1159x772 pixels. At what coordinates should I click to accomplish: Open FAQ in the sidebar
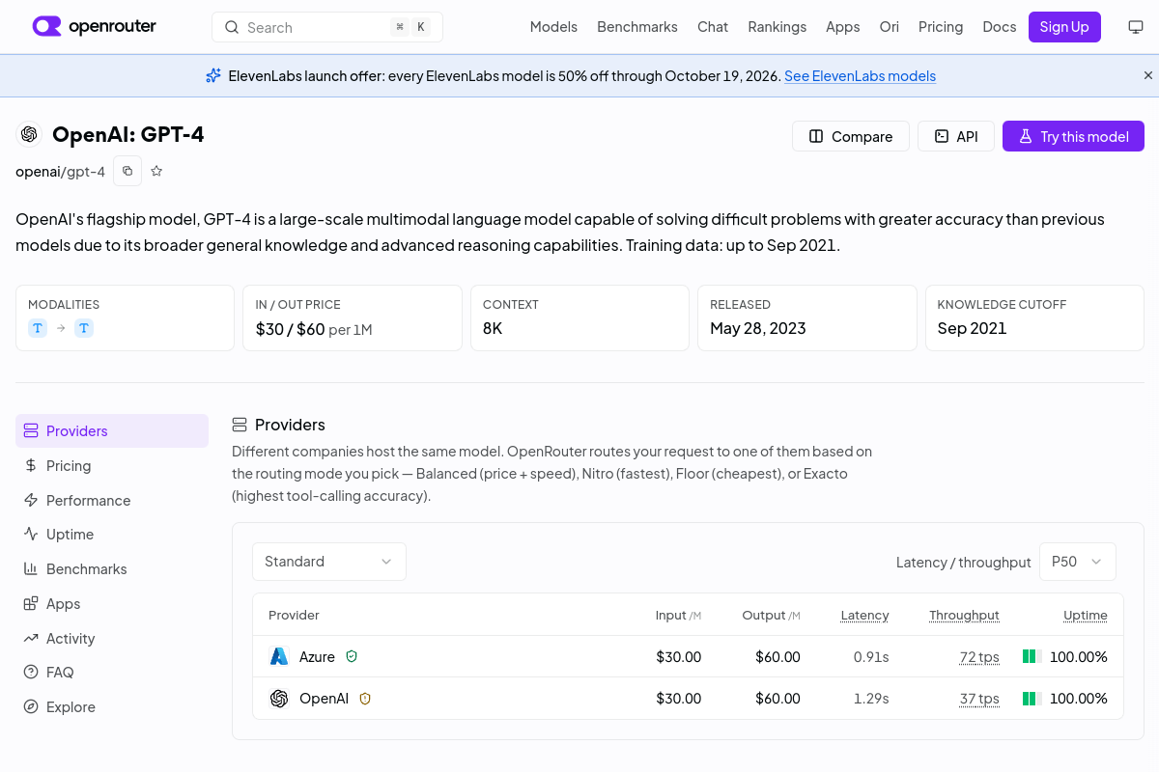(x=112, y=672)
